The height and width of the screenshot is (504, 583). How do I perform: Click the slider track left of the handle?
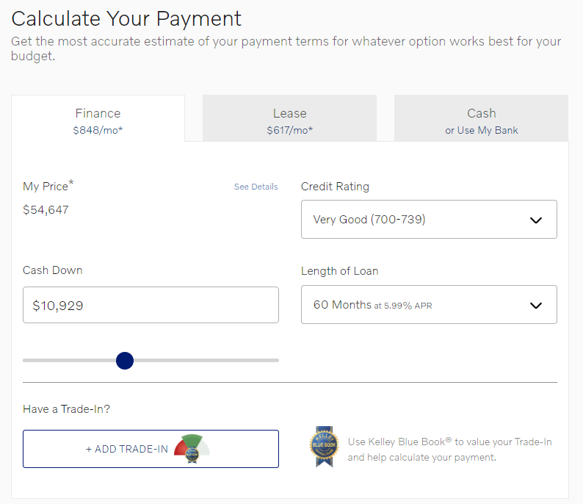(x=66, y=361)
